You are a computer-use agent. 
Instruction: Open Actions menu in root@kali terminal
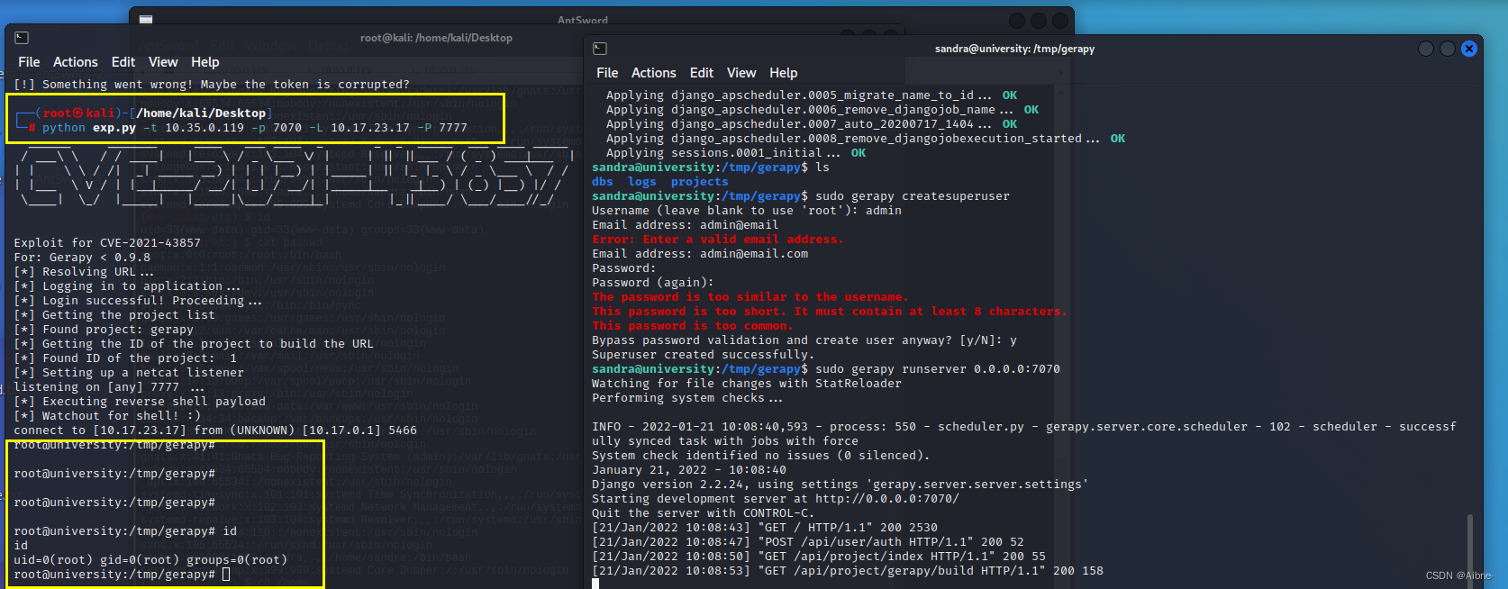(x=76, y=62)
